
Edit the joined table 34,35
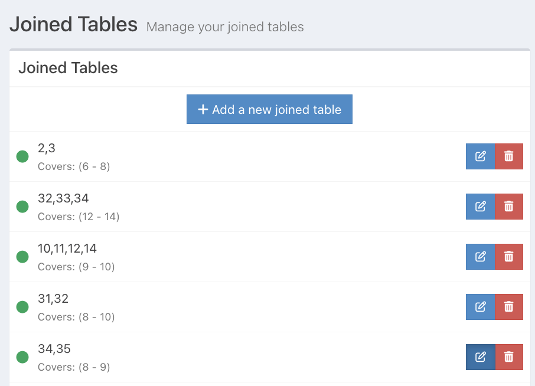480,357
